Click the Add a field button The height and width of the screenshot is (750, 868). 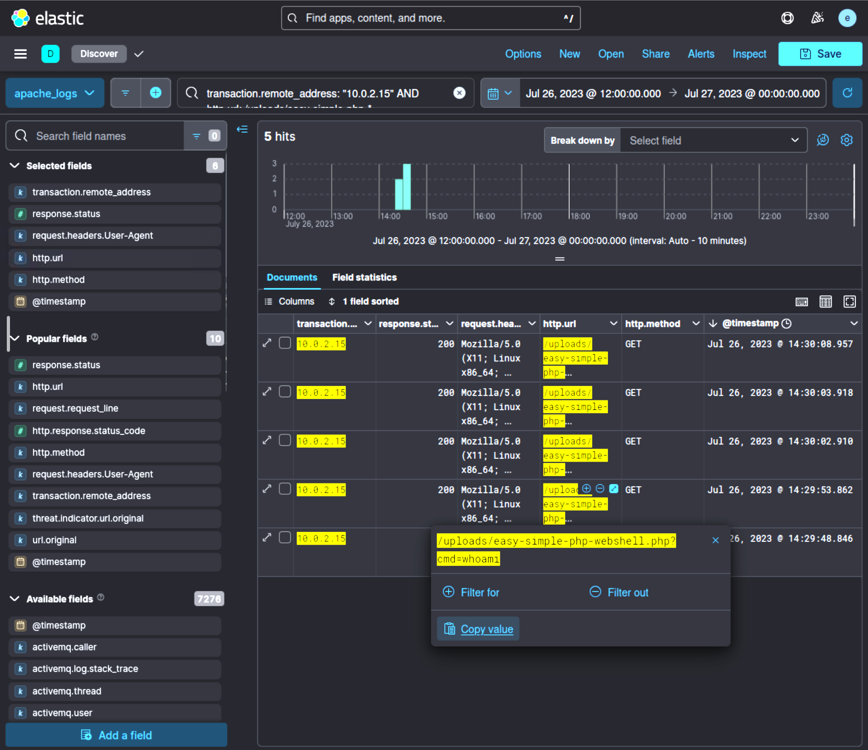[116, 735]
